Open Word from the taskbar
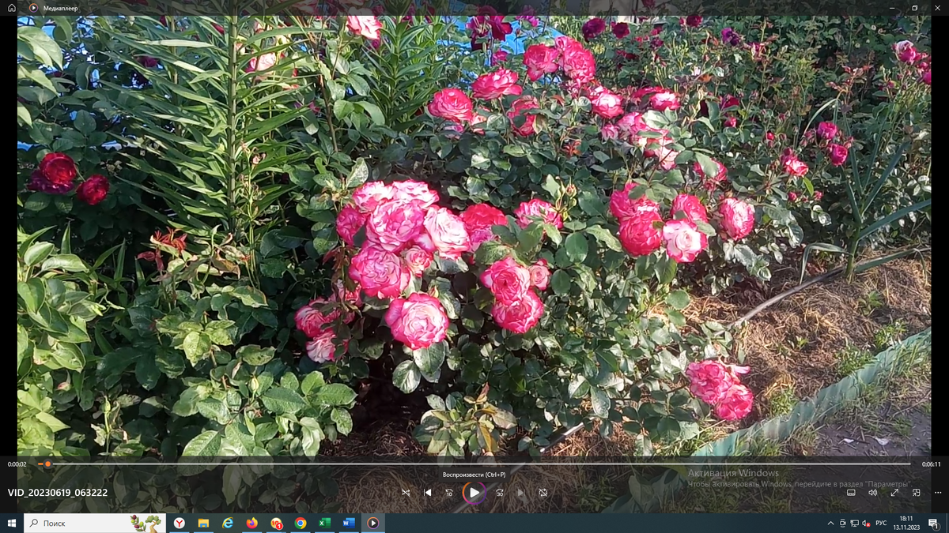 pos(349,524)
